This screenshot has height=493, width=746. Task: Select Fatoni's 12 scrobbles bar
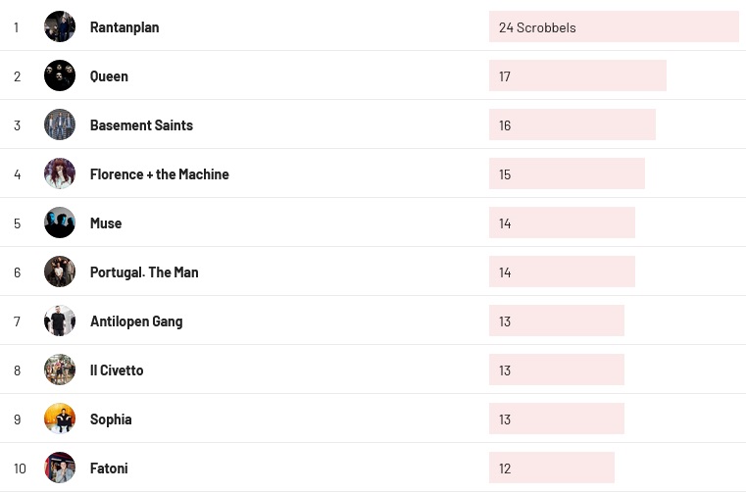(x=551, y=468)
